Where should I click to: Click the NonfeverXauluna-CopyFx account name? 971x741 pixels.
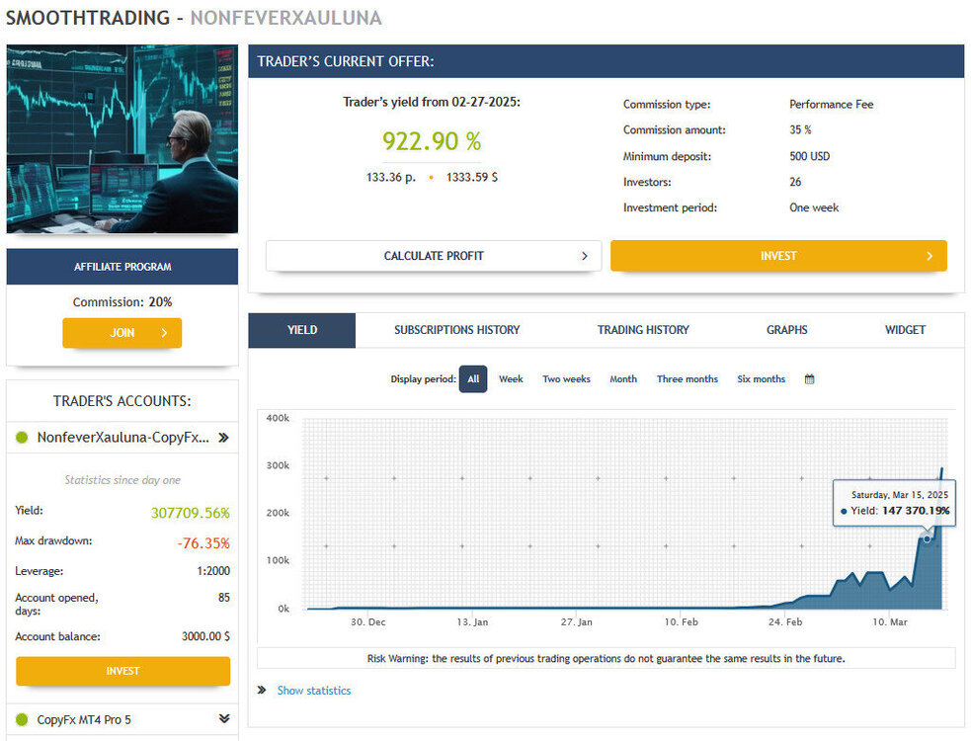coord(122,438)
